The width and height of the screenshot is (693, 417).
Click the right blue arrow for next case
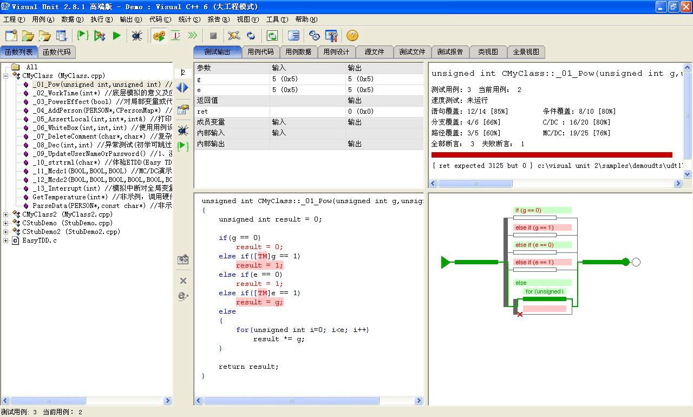[x=186, y=87]
